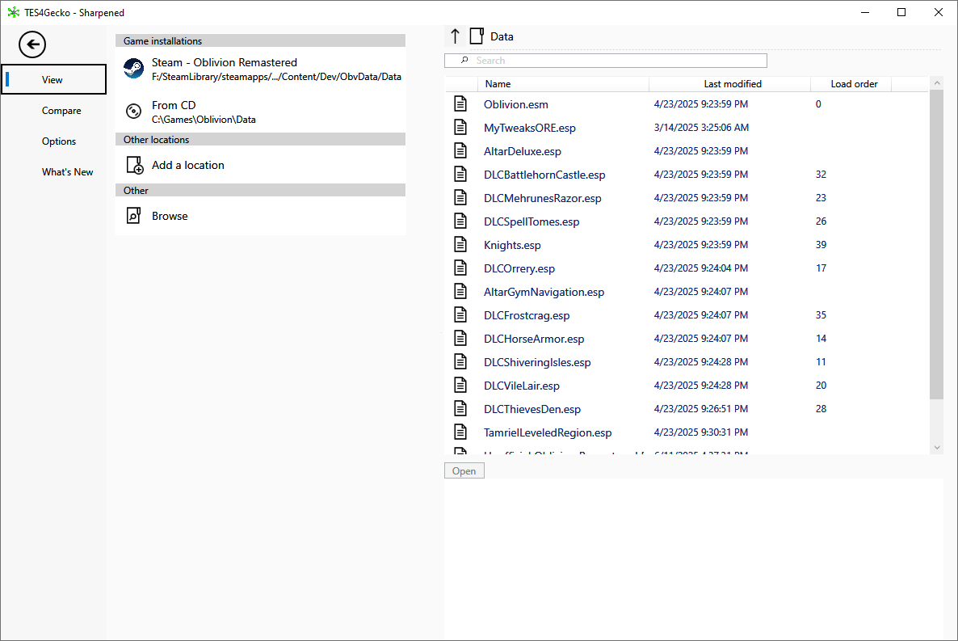The width and height of the screenshot is (958, 641).
Task: Click the 4/23/2025 9:30:31 PM date cell
Action: click(x=701, y=432)
